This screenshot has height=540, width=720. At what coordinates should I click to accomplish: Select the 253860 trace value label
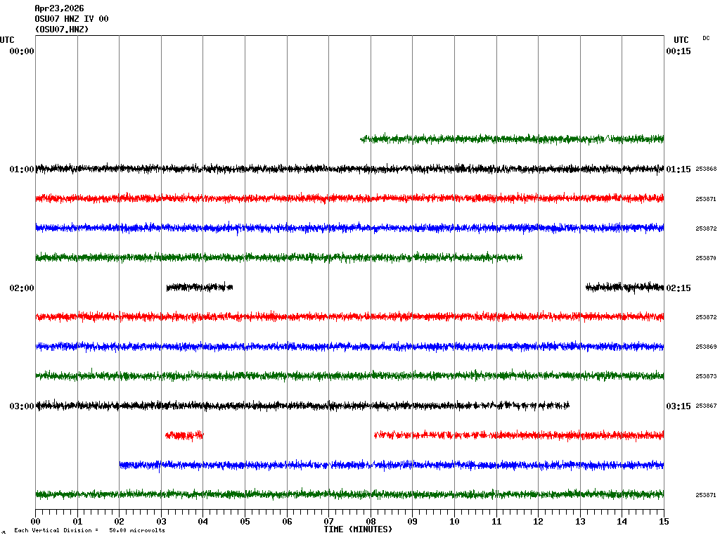pyautogui.click(x=706, y=169)
